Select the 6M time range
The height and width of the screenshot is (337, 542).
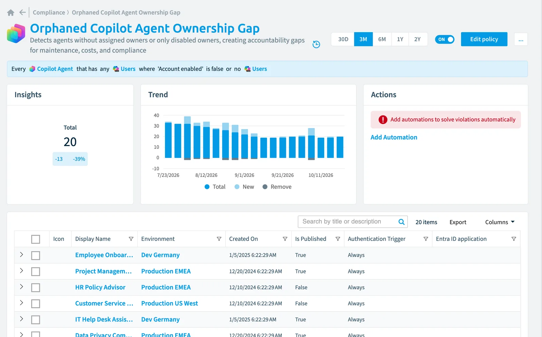pos(382,39)
